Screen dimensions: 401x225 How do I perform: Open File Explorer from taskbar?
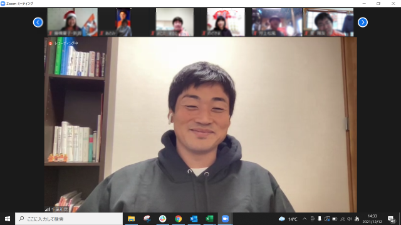131,219
